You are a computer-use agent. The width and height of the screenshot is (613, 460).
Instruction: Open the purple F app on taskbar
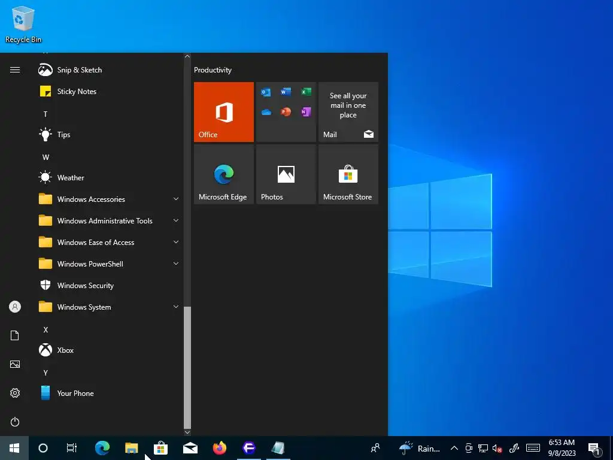[249, 448]
